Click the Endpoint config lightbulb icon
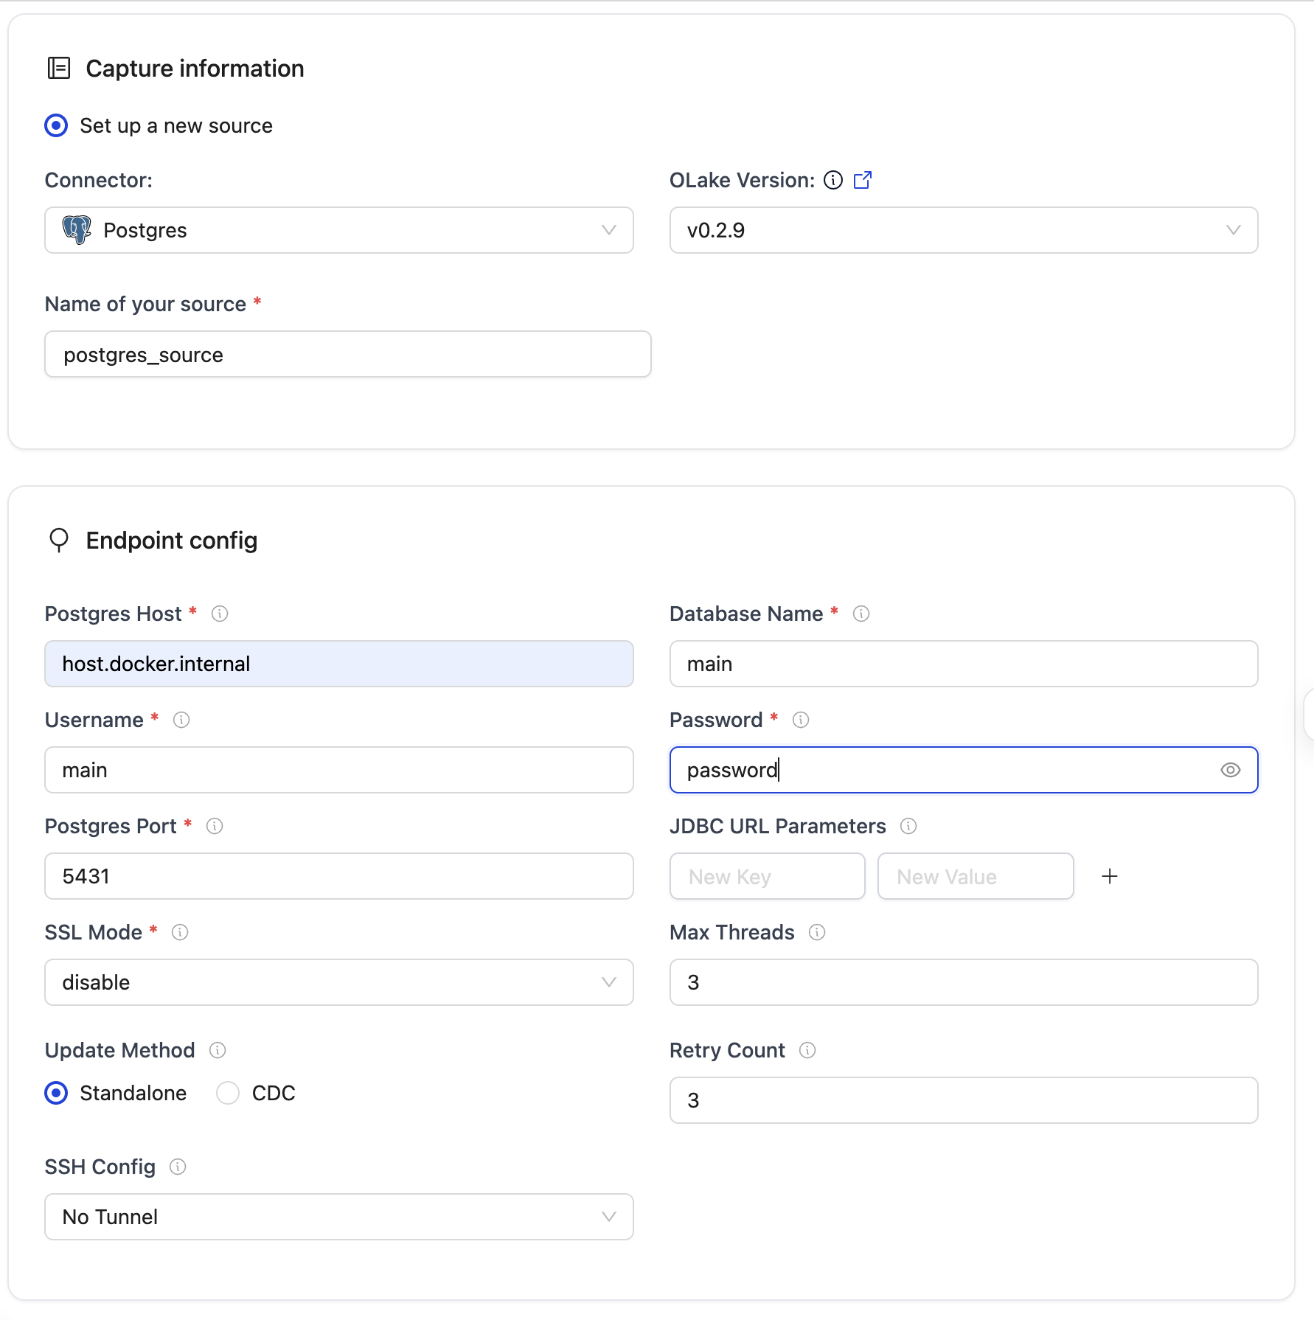The height and width of the screenshot is (1320, 1314). pos(59,540)
